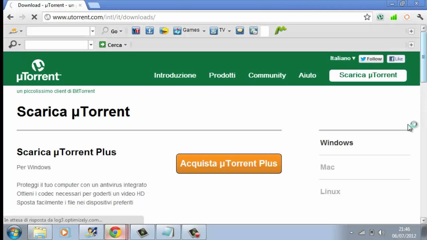Switch to Chrome from the taskbar
The image size is (427, 240).
(115, 232)
